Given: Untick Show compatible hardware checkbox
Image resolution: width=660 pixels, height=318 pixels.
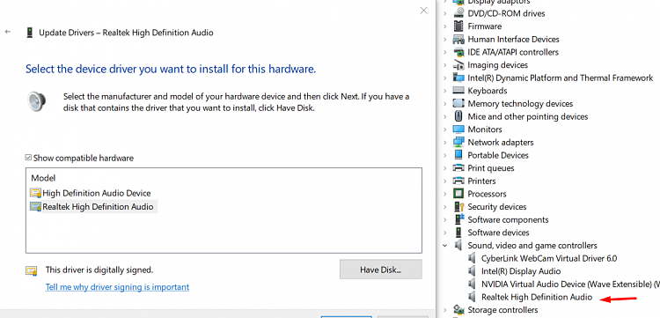Looking at the screenshot, I should [x=28, y=158].
